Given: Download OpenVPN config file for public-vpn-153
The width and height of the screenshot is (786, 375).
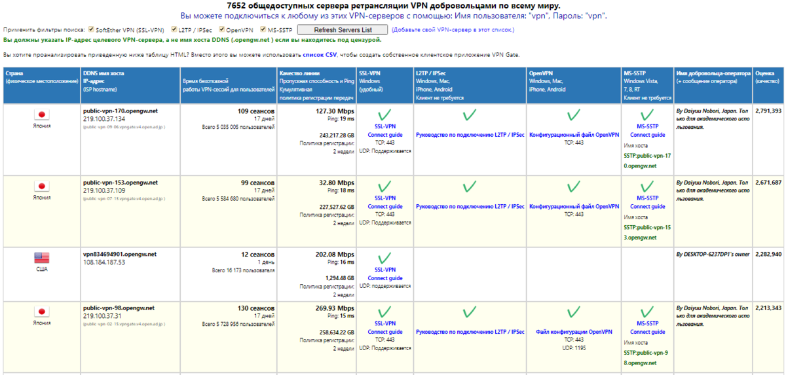Looking at the screenshot, I should point(574,206).
